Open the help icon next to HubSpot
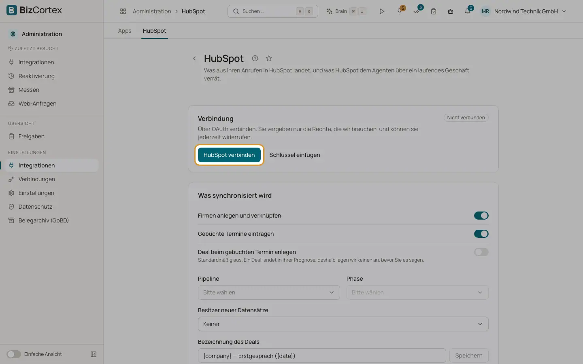 [x=255, y=58]
